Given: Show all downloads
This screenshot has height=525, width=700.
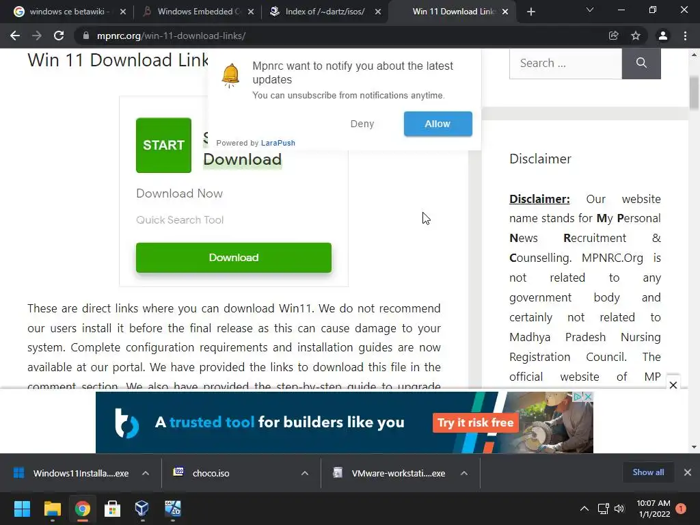Looking at the screenshot, I should click(x=648, y=472).
